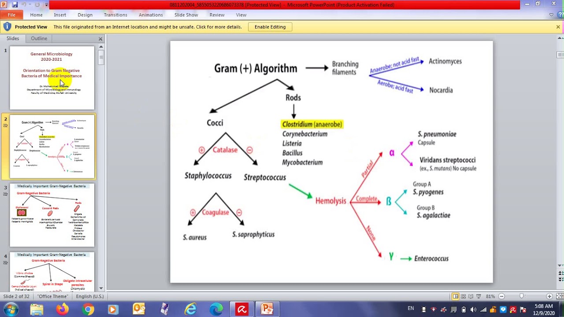Click the zoom out minus button

coord(501,296)
